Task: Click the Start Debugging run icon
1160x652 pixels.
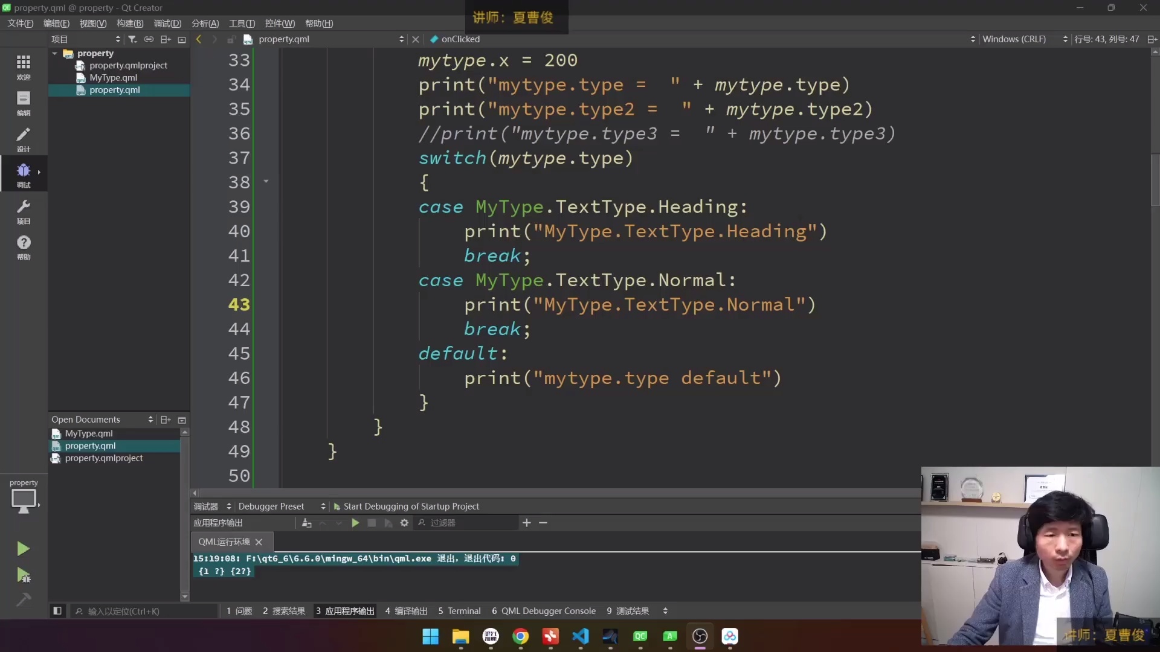Action: (x=23, y=575)
